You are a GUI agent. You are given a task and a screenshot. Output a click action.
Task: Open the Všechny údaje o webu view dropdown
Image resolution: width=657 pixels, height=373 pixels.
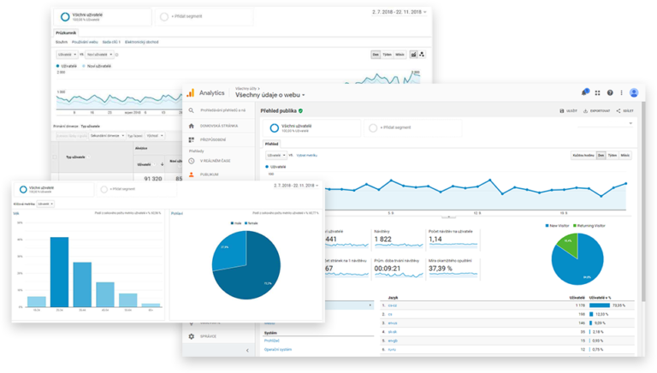[269, 95]
